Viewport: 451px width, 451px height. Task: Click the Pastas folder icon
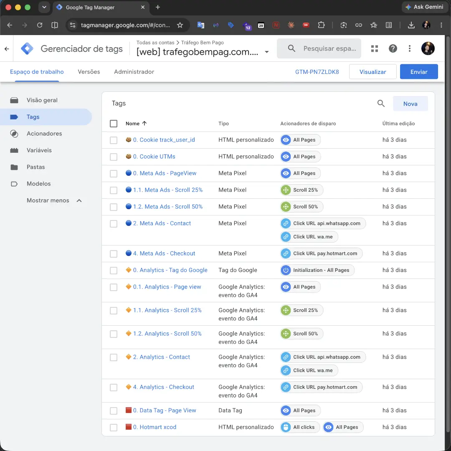coord(14,167)
